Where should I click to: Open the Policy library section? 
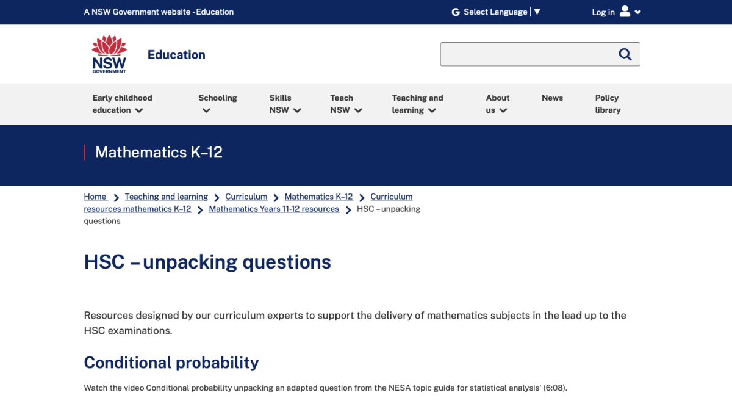point(608,104)
